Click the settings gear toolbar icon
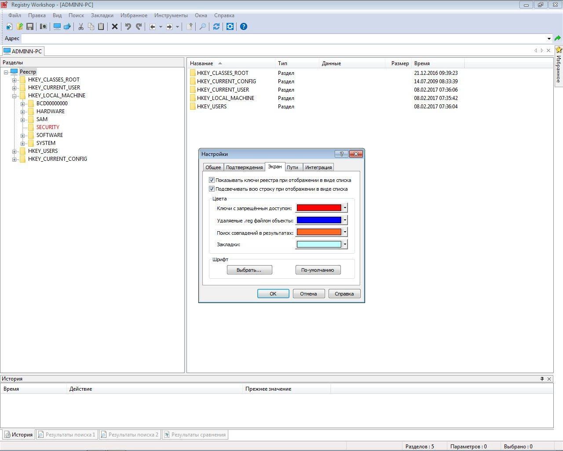This screenshot has width=563, height=451. click(x=230, y=26)
